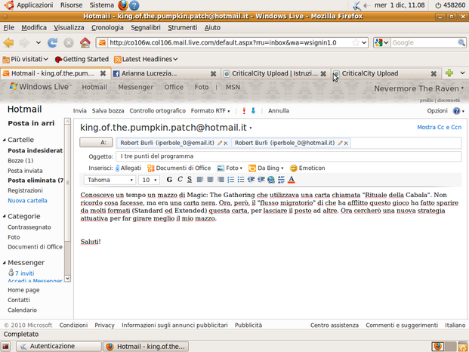Attach a file with Allegati
The image size is (469, 352).
pos(128,168)
